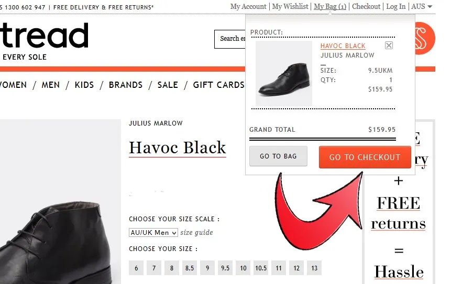Click Go To Bag button

[278, 156]
